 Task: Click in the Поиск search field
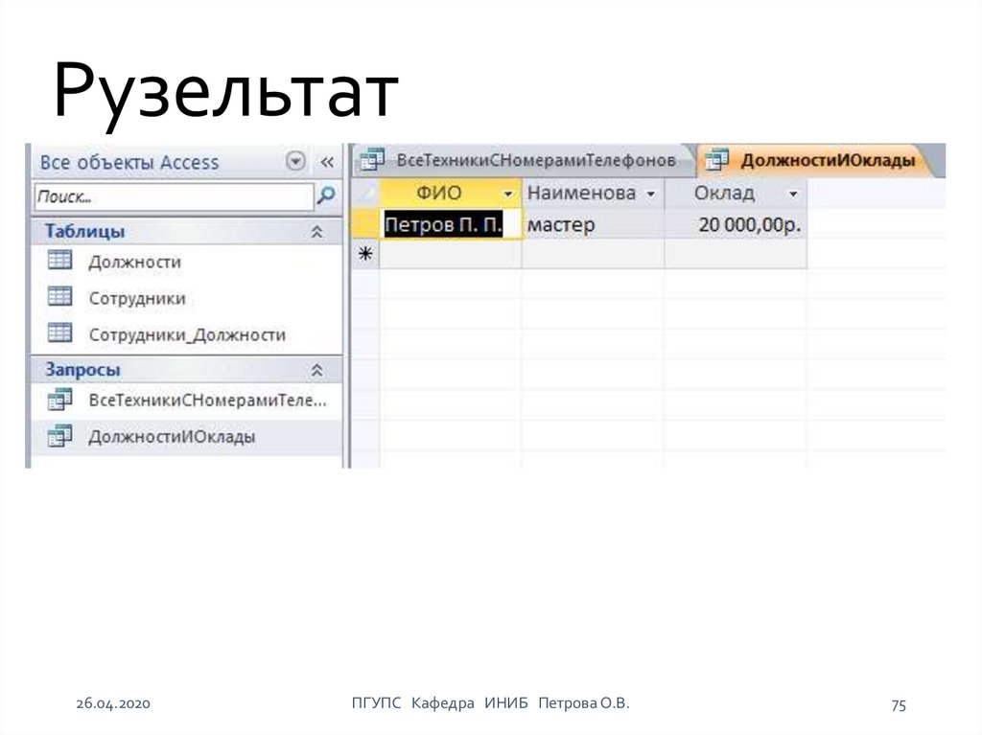tap(173, 196)
